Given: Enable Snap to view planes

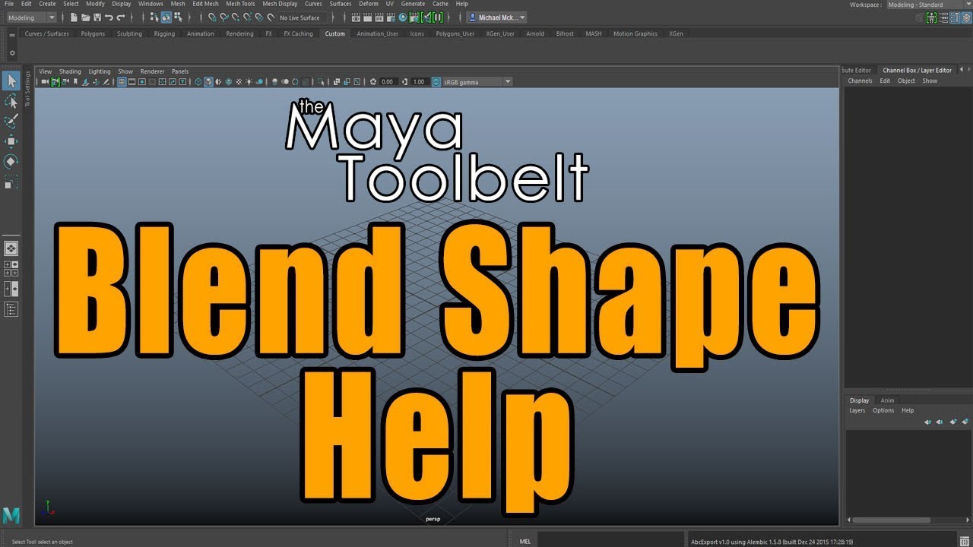Looking at the screenshot, I should coord(259,17).
